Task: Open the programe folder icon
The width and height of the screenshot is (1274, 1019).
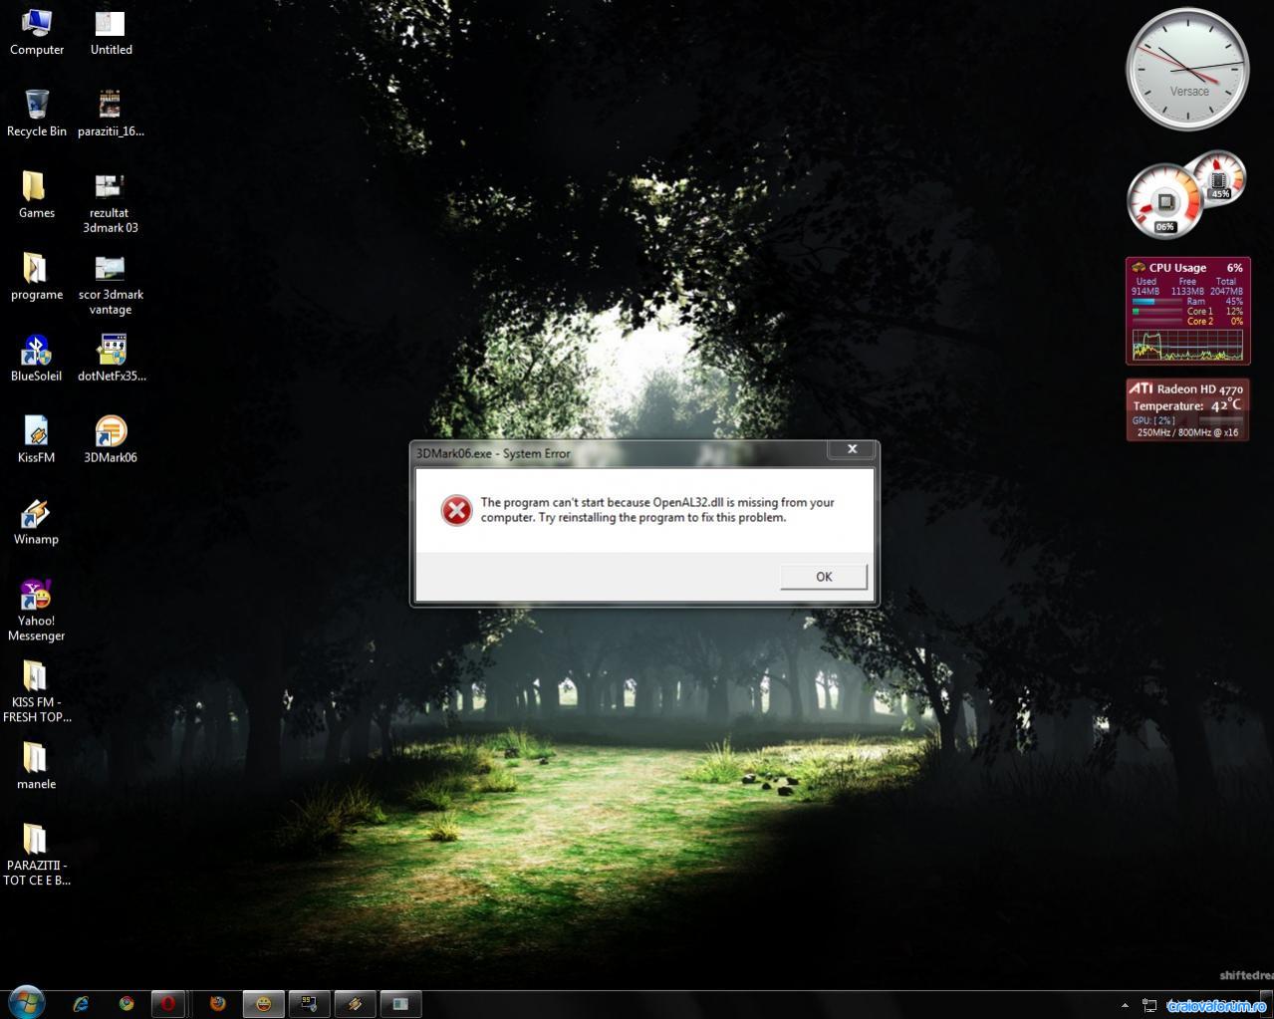Action: pos(37,276)
